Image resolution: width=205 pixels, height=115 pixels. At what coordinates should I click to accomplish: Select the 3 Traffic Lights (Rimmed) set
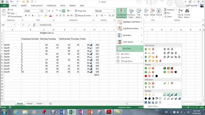pyautogui.click(x=168, y=68)
